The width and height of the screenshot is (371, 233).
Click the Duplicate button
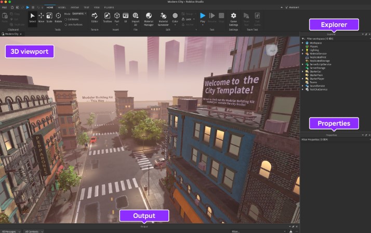click(17, 24)
